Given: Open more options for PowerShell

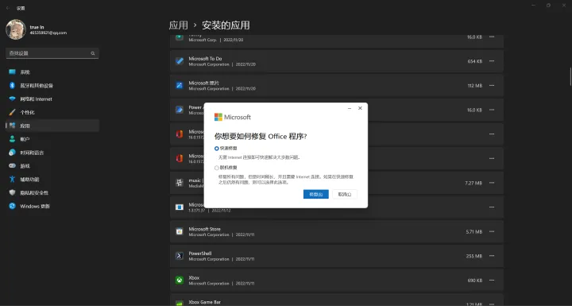Looking at the screenshot, I should tap(492, 256).
